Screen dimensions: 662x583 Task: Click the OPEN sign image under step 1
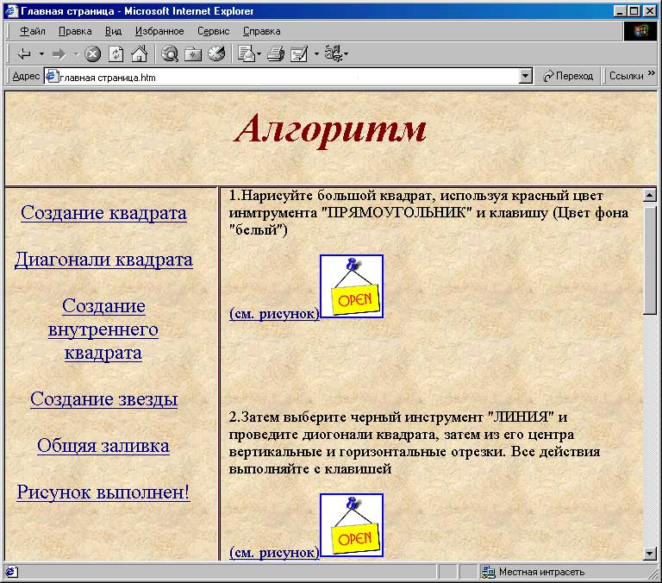(x=352, y=286)
